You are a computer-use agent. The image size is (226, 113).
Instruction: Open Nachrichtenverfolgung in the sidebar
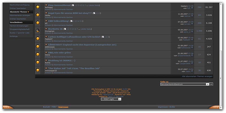click(19, 5)
